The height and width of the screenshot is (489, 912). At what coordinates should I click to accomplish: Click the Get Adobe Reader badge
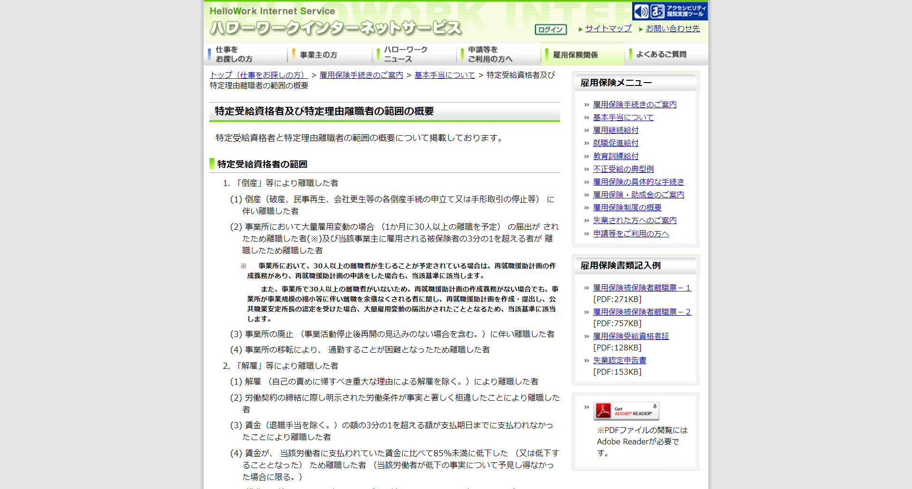coord(626,411)
